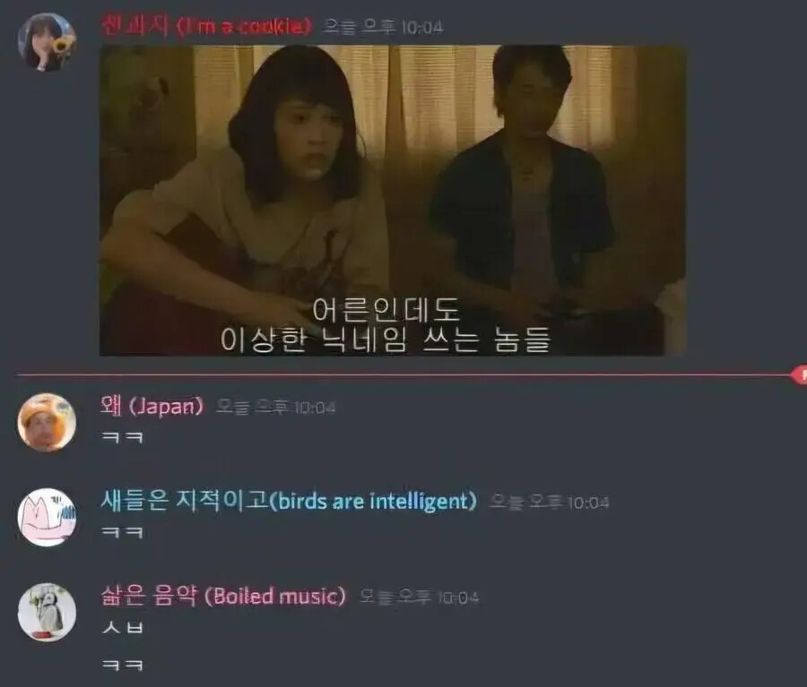Click the timestamp next to I'm a cookie
The width and height of the screenshot is (807, 687).
[382, 27]
